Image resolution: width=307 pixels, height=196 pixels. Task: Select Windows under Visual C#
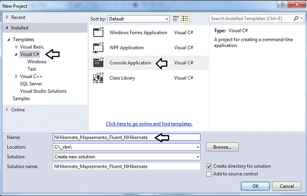pos(37,62)
